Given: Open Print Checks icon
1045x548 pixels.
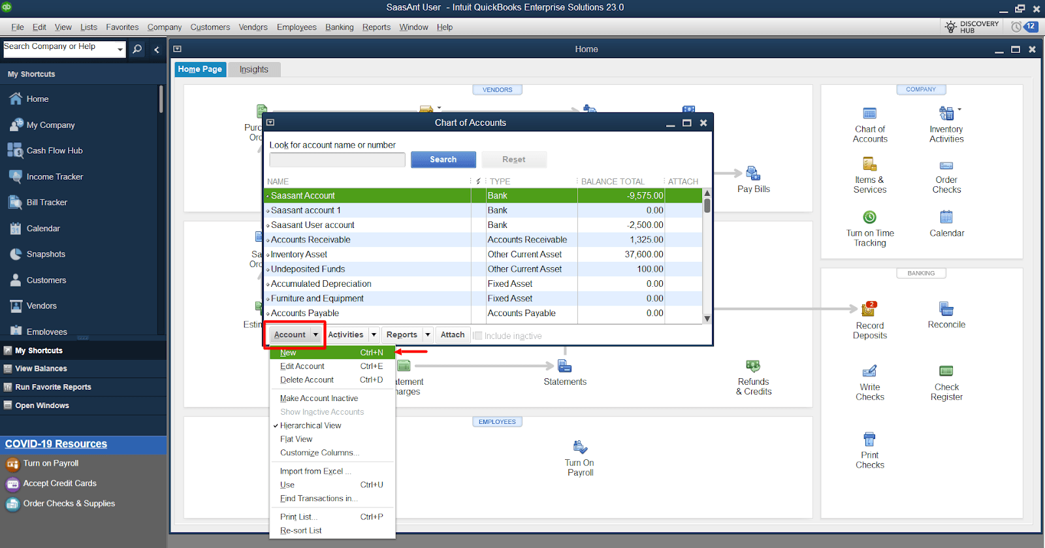Looking at the screenshot, I should pyautogui.click(x=869, y=439).
